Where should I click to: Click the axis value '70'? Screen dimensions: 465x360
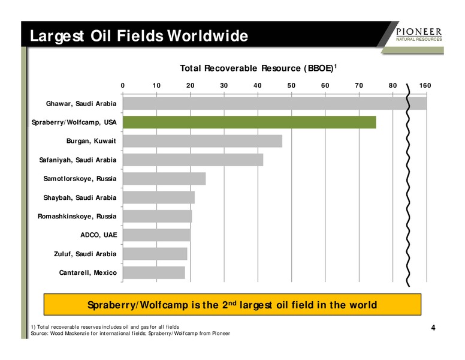point(359,86)
